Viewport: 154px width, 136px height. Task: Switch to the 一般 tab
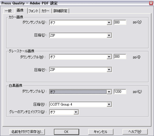click(x=9, y=11)
